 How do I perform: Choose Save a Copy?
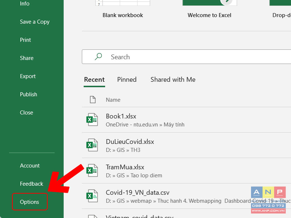pos(35,22)
